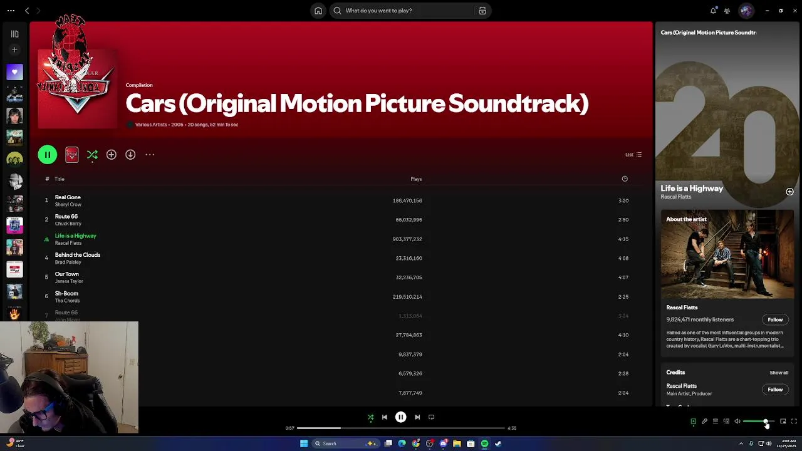Click the Windows taskbar Search box
The height and width of the screenshot is (451, 802).
click(346, 443)
